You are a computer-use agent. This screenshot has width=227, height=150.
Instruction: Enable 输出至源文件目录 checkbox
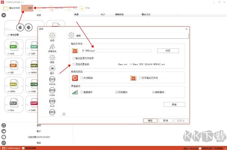tap(74, 58)
